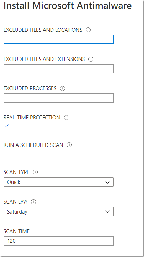Click the SCAN TYPE label text
Image resolution: width=144 pixels, height=257 pixels.
click(x=16, y=172)
